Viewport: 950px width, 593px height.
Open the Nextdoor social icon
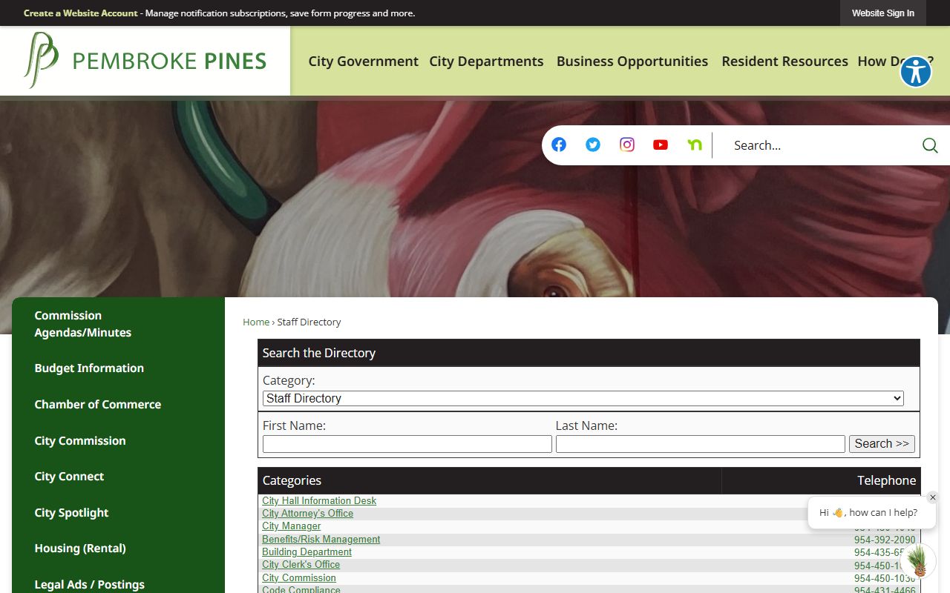[x=695, y=145]
